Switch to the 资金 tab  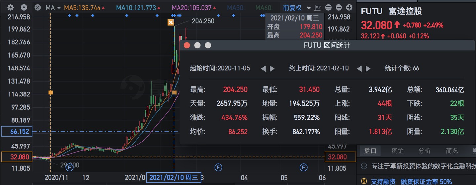pyautogui.click(x=397, y=151)
